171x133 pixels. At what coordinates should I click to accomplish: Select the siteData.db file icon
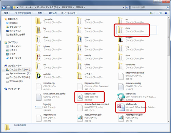pos(80,97)
